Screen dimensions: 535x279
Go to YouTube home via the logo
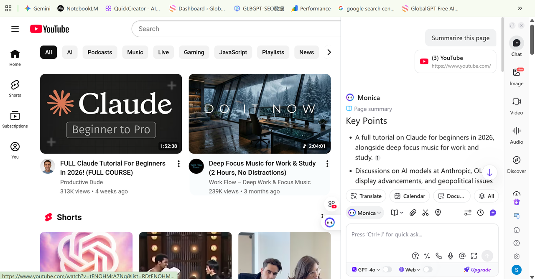pyautogui.click(x=49, y=29)
